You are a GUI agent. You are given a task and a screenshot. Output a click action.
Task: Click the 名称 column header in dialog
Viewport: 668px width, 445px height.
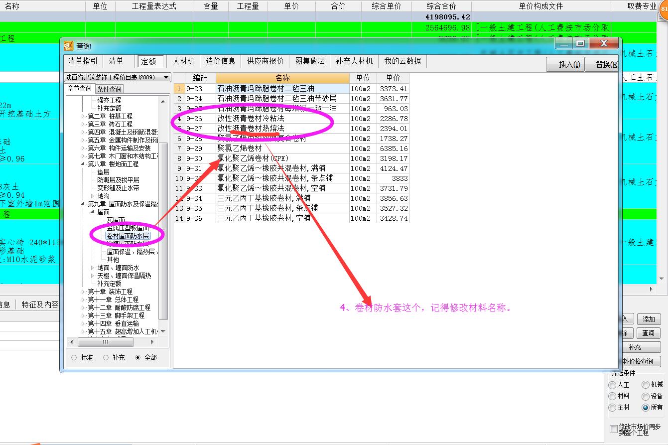pos(282,78)
